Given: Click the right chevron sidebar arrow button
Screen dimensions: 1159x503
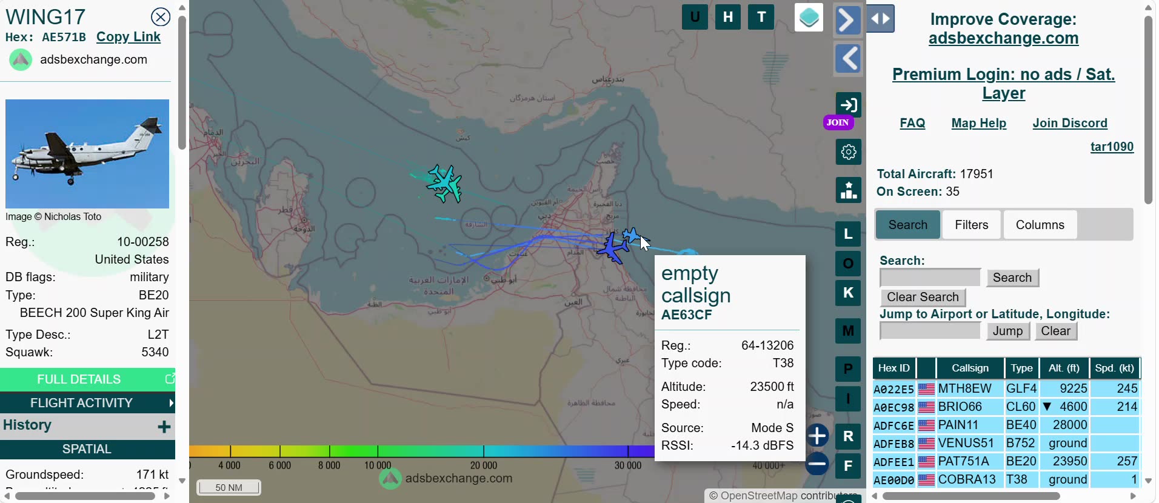Looking at the screenshot, I should point(848,20).
